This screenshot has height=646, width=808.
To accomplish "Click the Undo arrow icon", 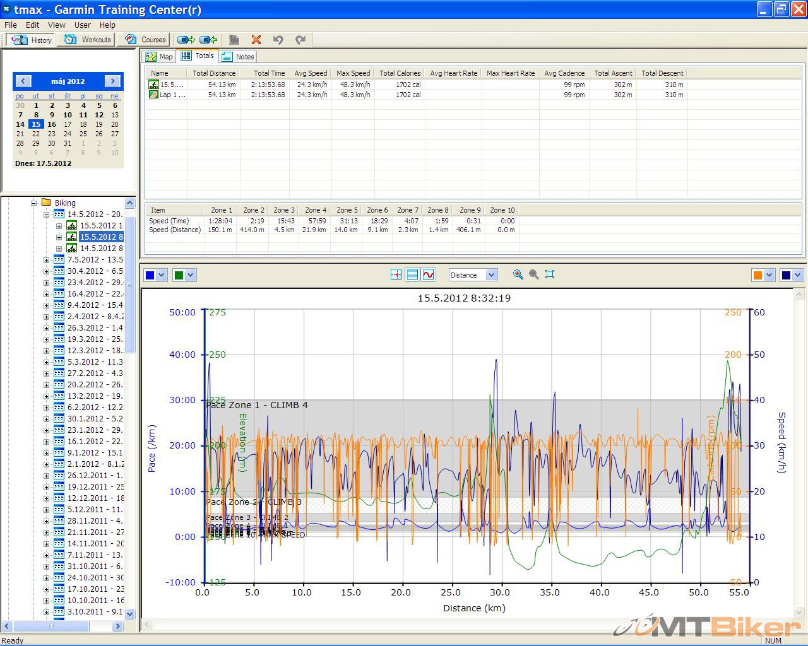I will point(278,40).
